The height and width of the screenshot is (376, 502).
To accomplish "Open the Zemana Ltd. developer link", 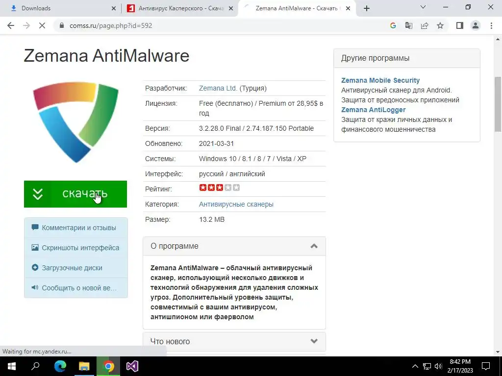I will coord(218,88).
